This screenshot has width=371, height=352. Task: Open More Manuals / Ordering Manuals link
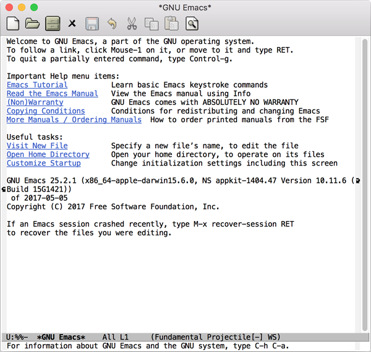(74, 120)
